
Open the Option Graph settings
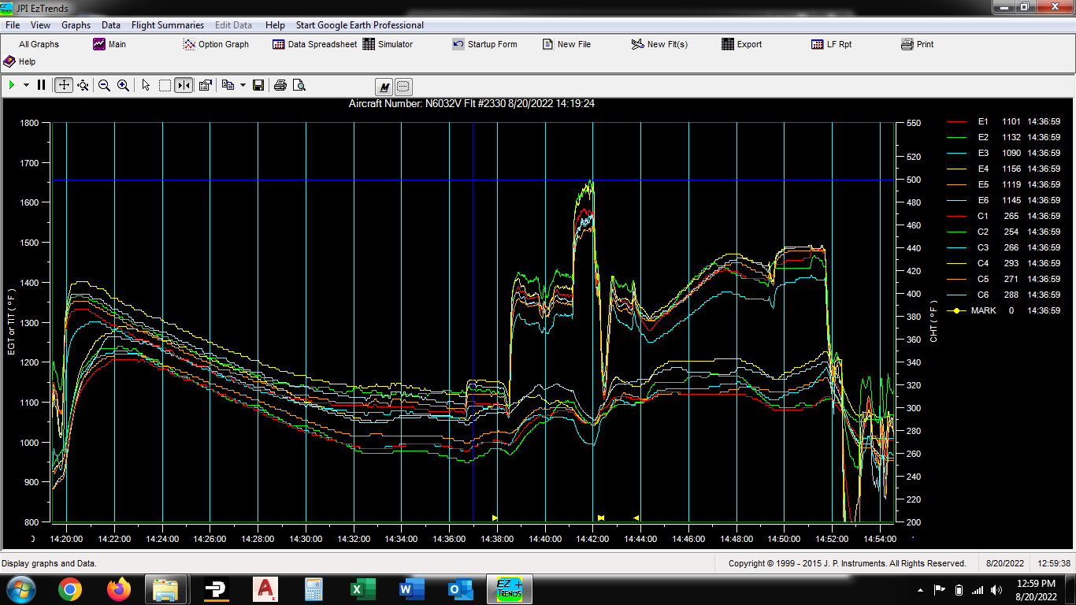216,44
